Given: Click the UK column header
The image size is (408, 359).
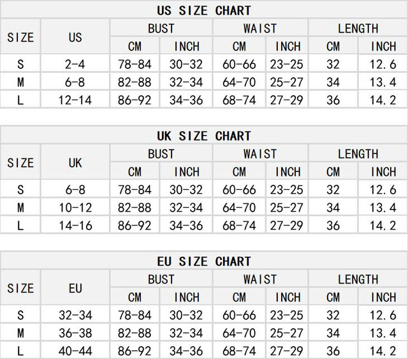Looking at the screenshot, I should pyautogui.click(x=75, y=163).
